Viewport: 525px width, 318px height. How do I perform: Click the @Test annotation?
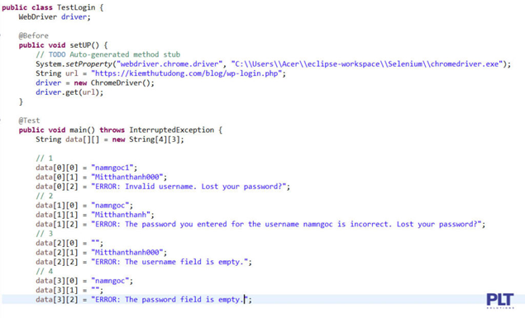click(x=29, y=121)
